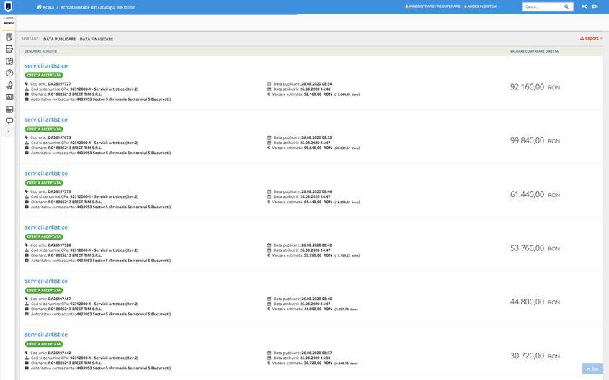Image resolution: width=609 pixels, height=380 pixels.
Task: Open the chat bubble sidebar icon
Action: click(x=9, y=121)
